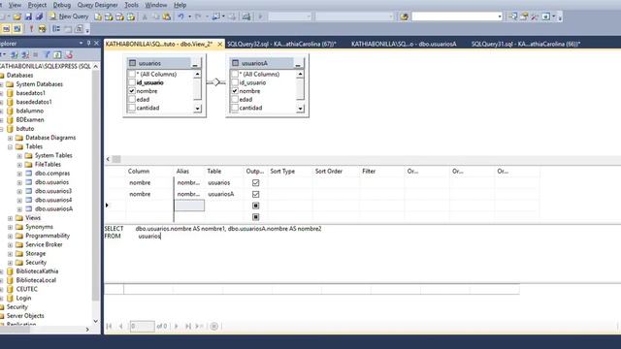Go to next record navigation icon
This screenshot has width=621, height=349.
click(177, 326)
